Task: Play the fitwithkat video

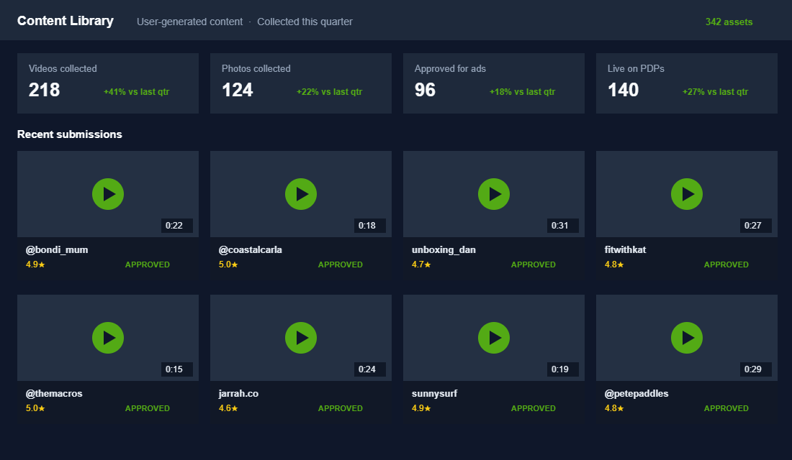Action: click(x=686, y=194)
